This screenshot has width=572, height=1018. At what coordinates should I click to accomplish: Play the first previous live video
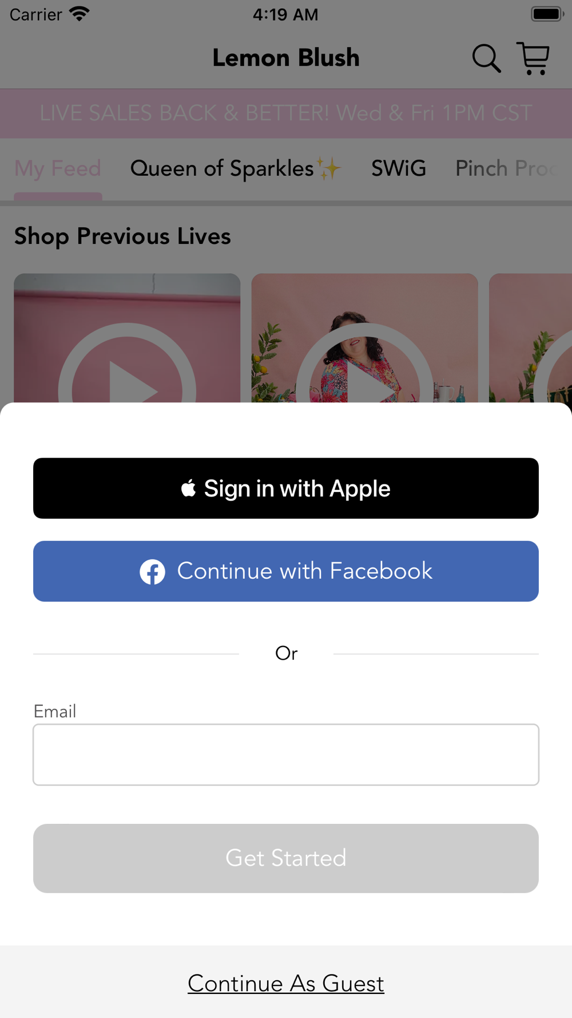(127, 338)
